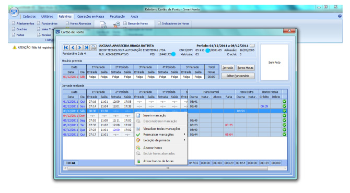Open Horas Abonadas report
Screen dimensions: 350x193
point(78,23)
